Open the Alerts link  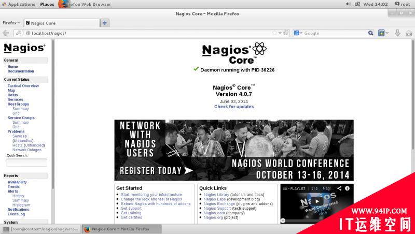[x=12, y=191]
